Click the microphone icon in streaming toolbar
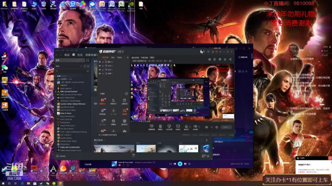The height and width of the screenshot is (186, 332). point(186,126)
